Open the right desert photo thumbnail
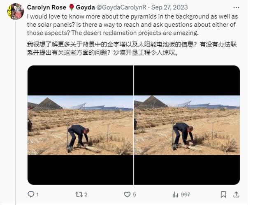 click(187, 125)
